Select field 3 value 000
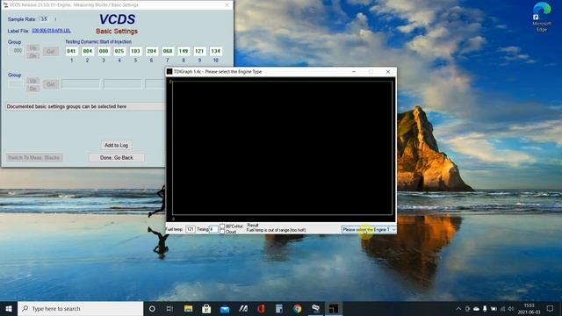562x316 pixels. coord(104,51)
